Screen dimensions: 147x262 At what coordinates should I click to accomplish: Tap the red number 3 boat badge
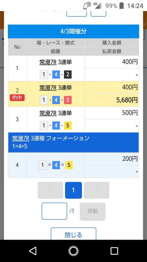[68, 100]
